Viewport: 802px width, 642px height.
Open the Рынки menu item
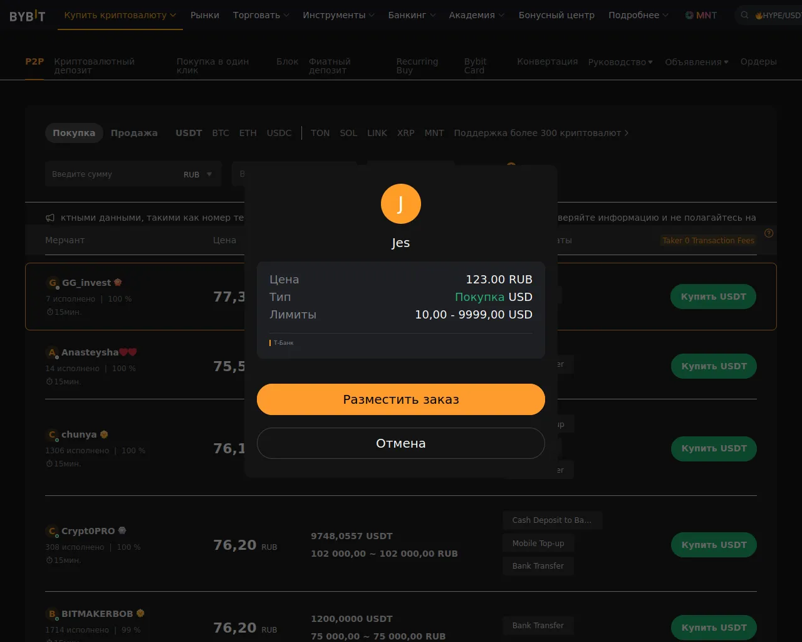205,15
